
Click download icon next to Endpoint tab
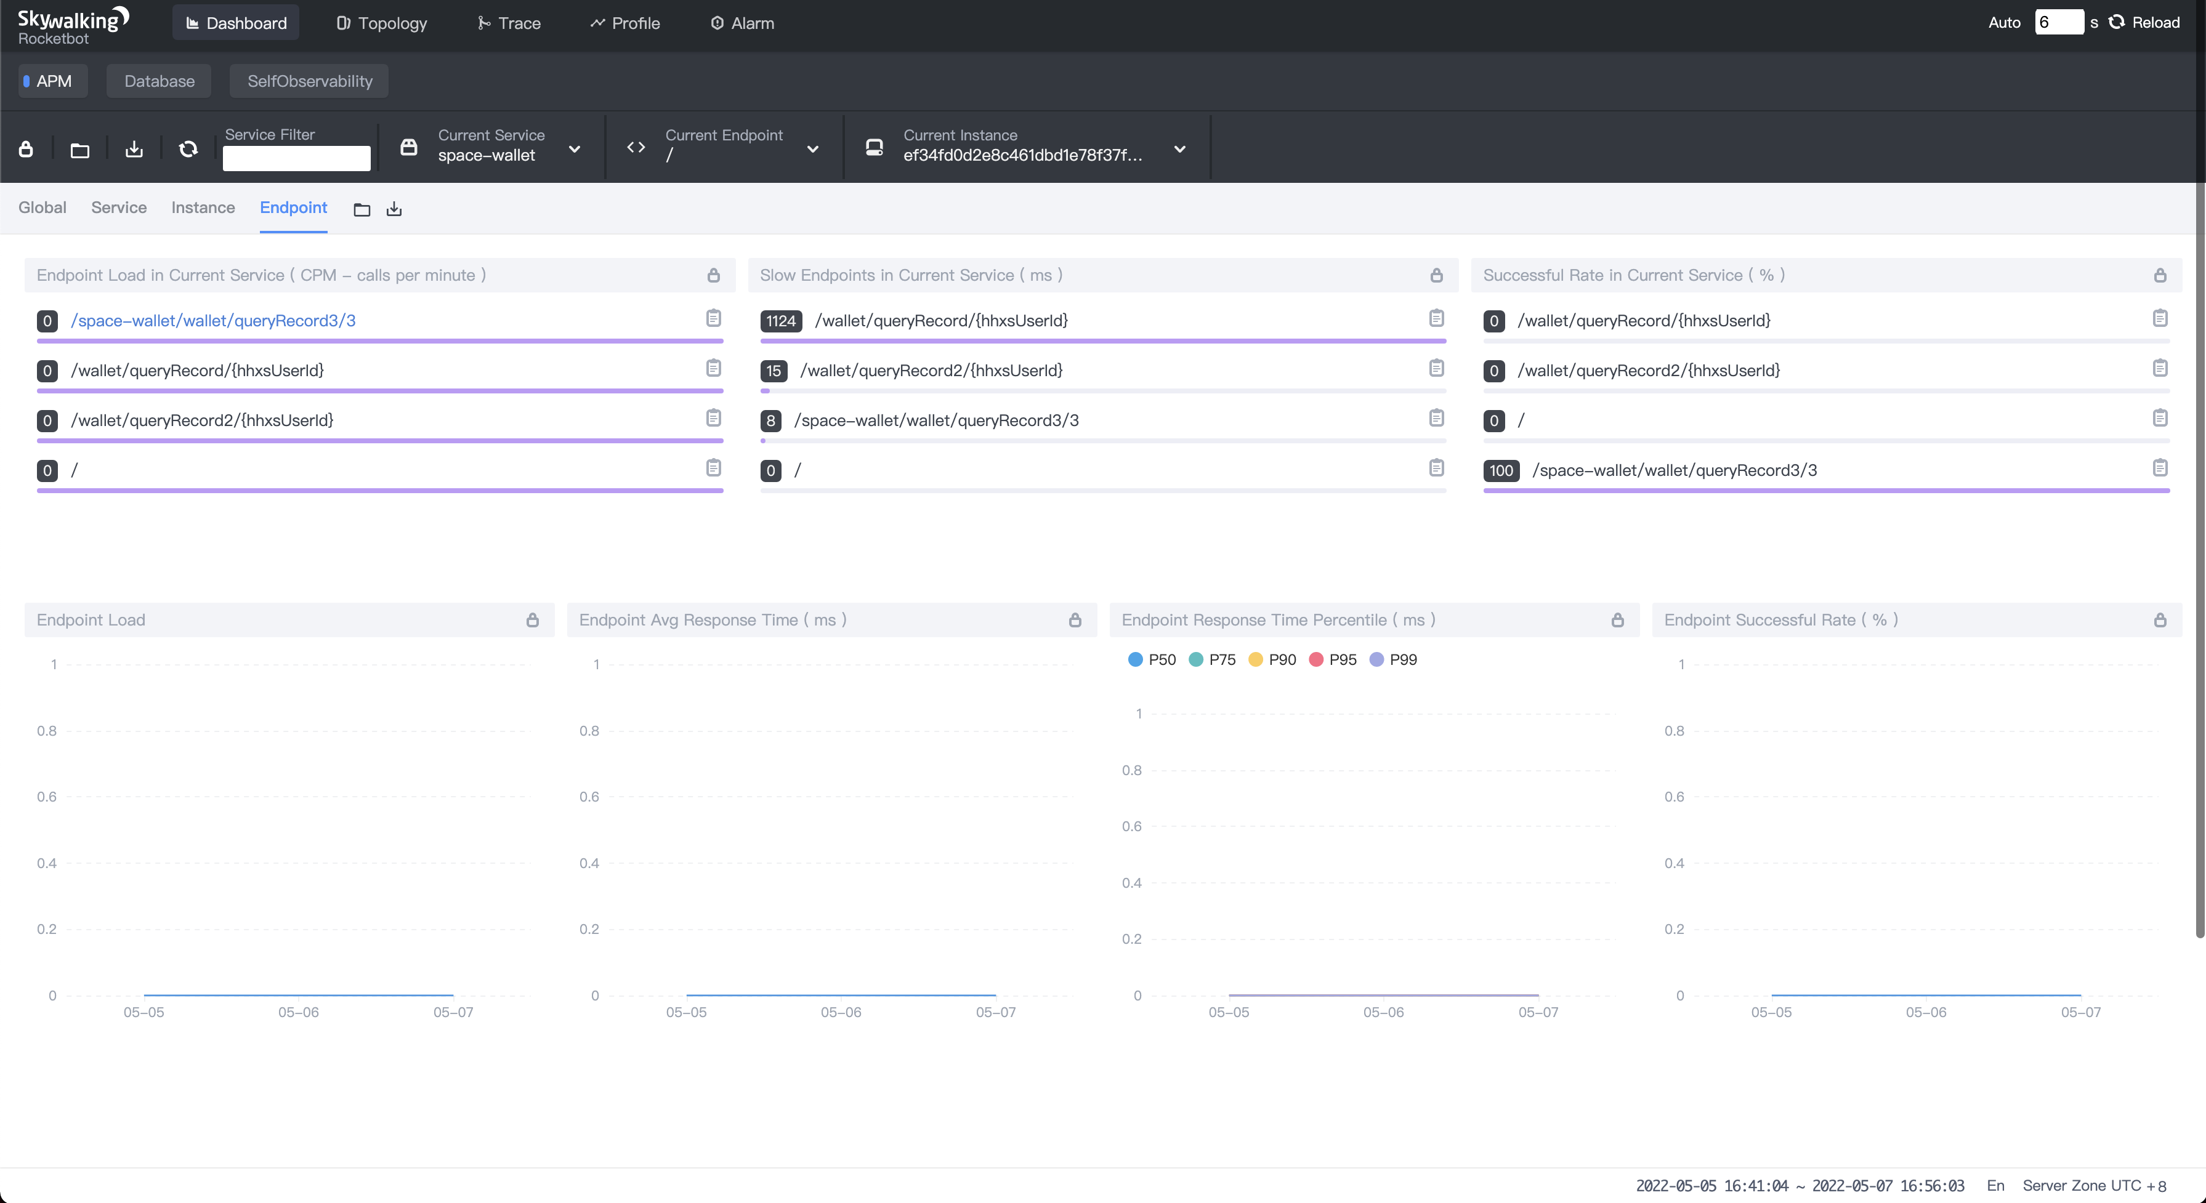tap(394, 209)
